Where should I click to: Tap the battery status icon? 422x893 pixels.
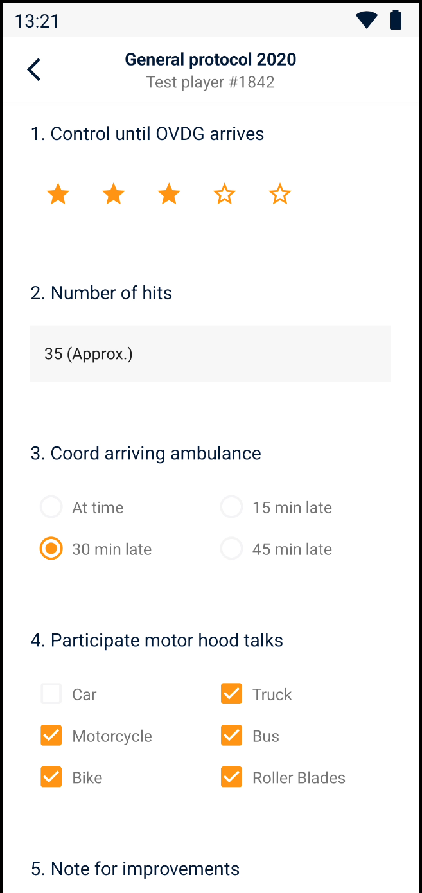pyautogui.click(x=396, y=21)
